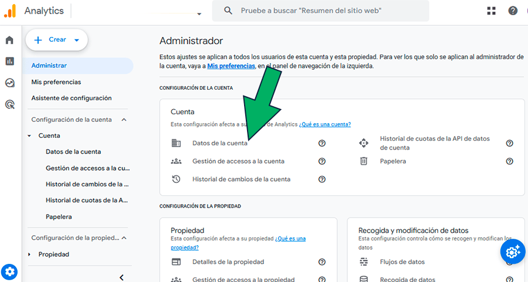Click the trash icon beside Papelera
528x282 pixels.
[x=364, y=161]
